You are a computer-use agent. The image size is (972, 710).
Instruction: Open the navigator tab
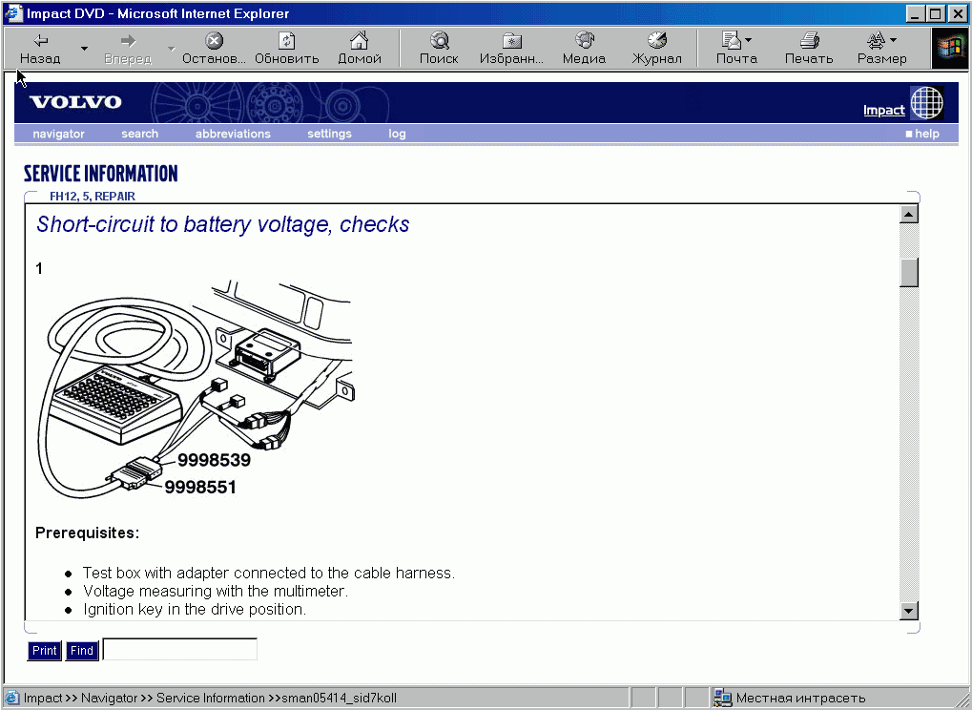58,134
